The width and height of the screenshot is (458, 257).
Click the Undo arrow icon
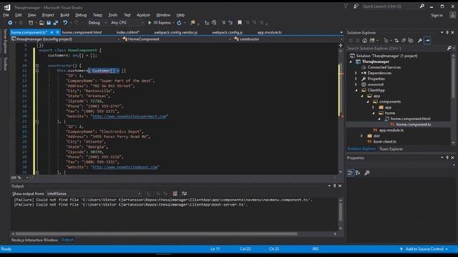click(x=65, y=23)
